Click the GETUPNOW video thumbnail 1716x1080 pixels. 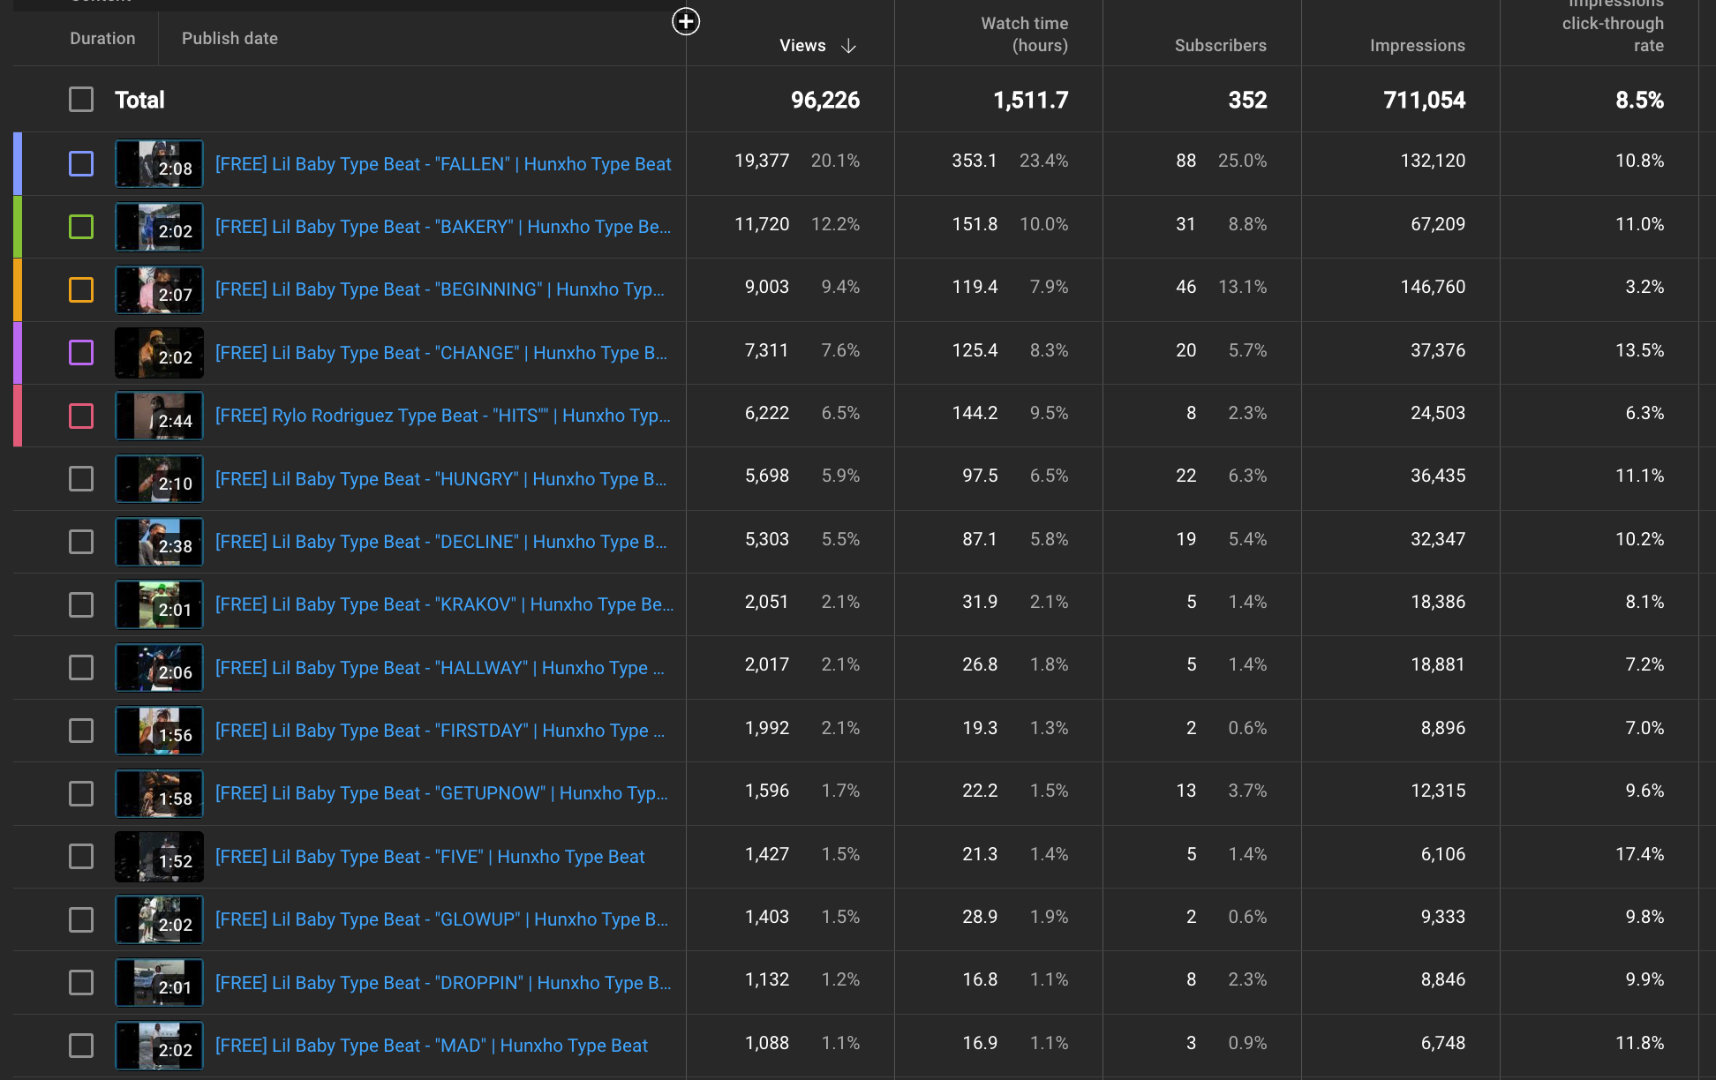click(159, 794)
